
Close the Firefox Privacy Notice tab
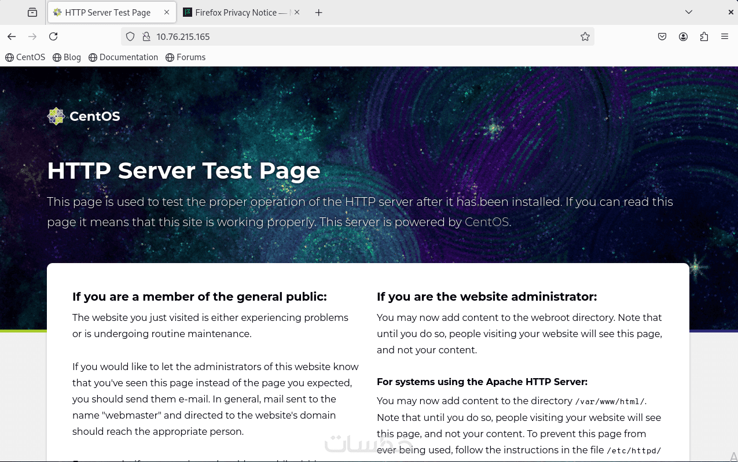(x=297, y=12)
